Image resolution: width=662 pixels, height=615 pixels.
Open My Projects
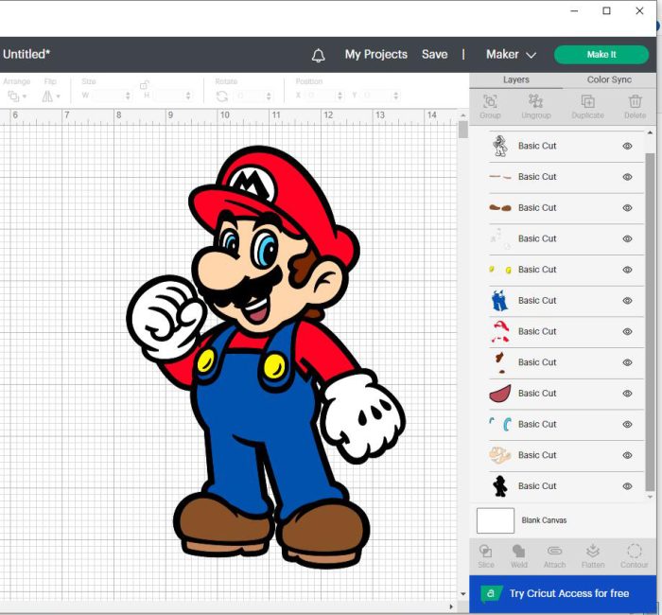click(375, 55)
